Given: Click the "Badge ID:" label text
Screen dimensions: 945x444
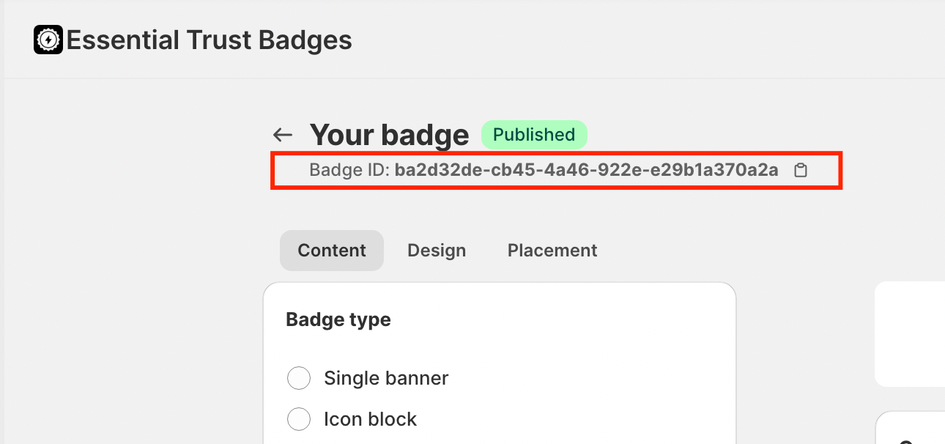Looking at the screenshot, I should coord(349,171).
